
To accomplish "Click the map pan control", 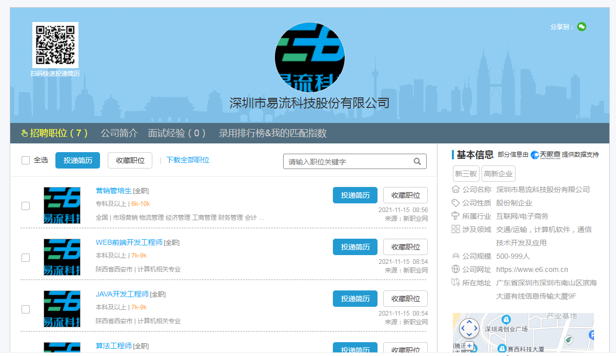I will [x=469, y=328].
